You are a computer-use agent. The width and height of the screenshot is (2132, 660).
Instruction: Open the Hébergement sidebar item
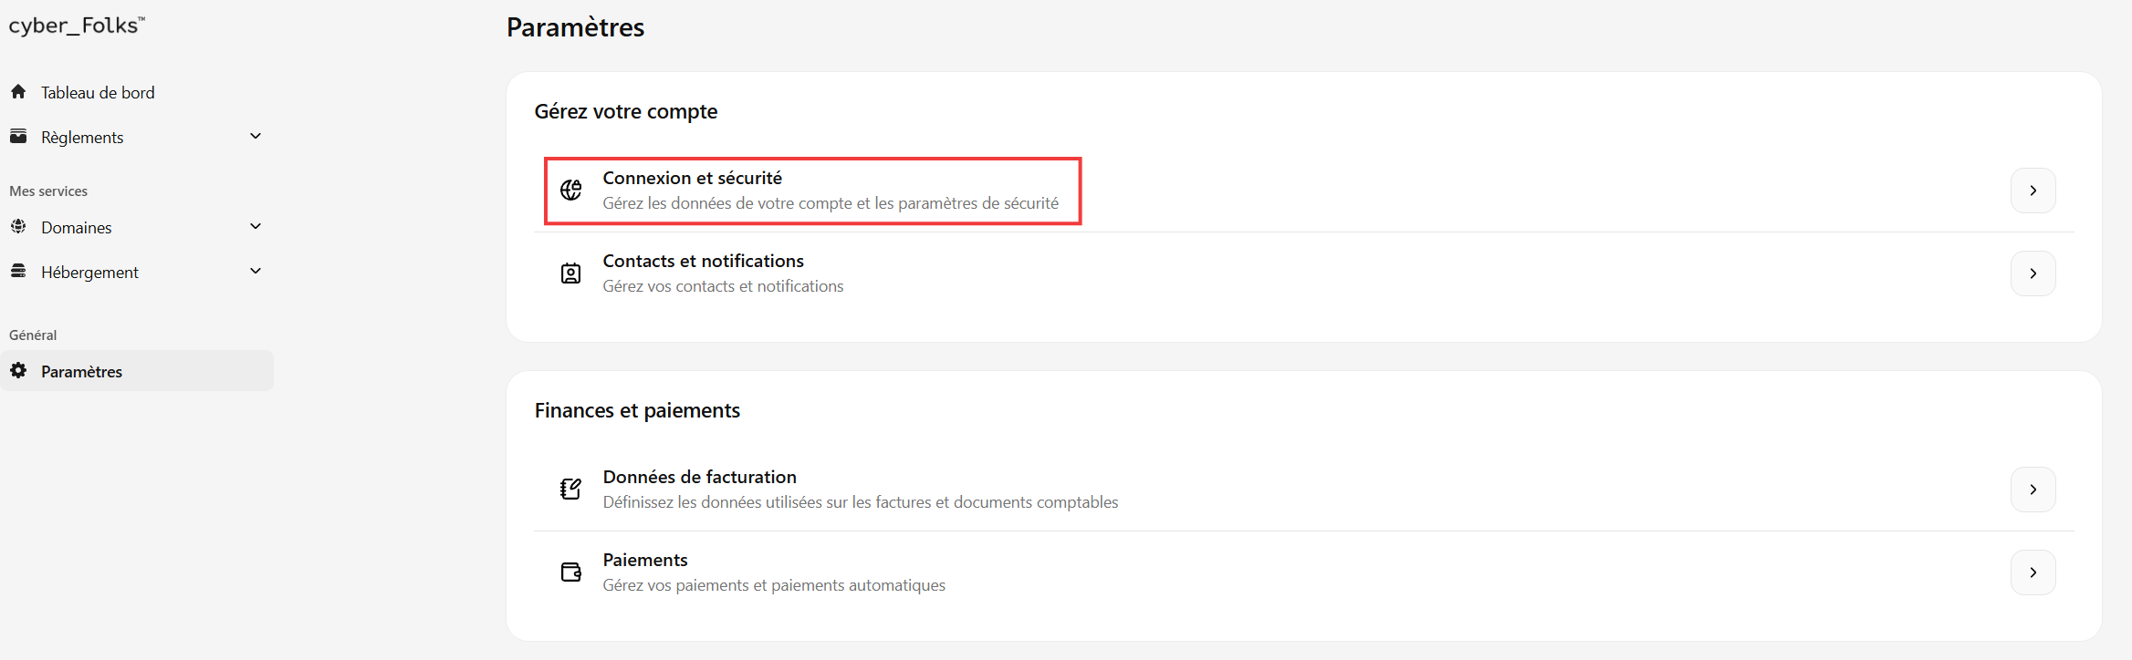pyautogui.click(x=137, y=272)
